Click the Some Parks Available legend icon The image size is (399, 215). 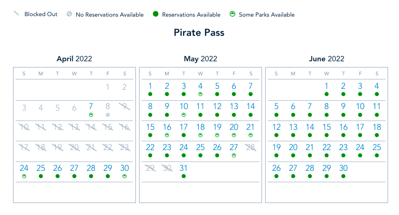pyautogui.click(x=232, y=15)
